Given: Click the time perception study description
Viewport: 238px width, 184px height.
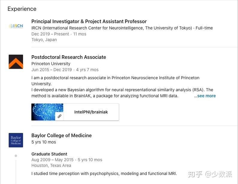Looking at the screenshot, I should (104, 173).
